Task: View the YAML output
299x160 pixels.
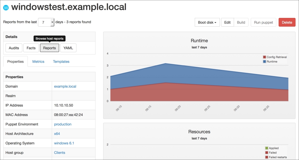Action: (68, 48)
